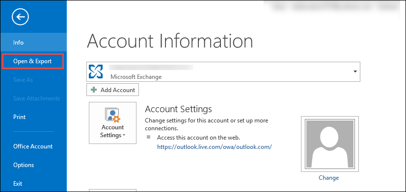This screenshot has height=192, width=406.
Task: Open the Account Settings dropdown button
Action: click(112, 123)
